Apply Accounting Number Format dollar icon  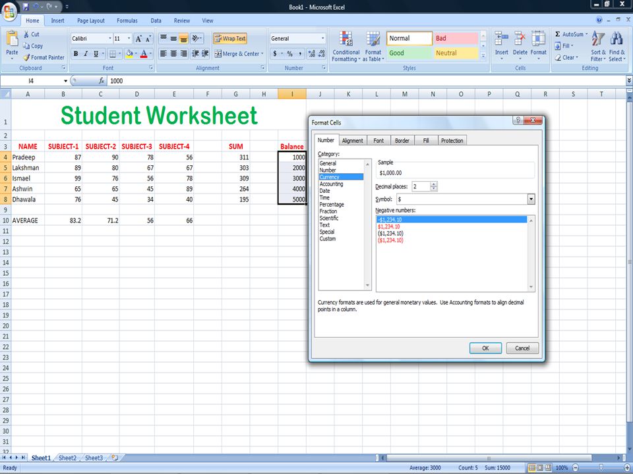(x=275, y=53)
